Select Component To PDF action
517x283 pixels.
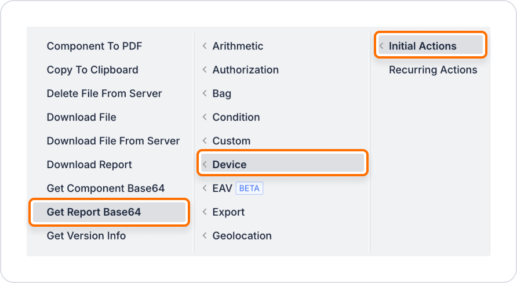tap(94, 46)
